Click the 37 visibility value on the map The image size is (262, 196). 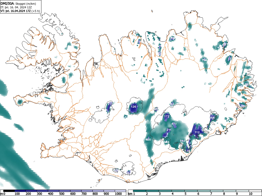point(230,59)
